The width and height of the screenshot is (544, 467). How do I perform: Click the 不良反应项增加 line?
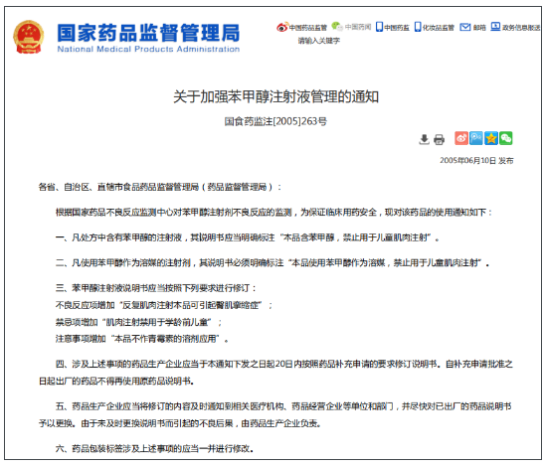pyautogui.click(x=164, y=305)
